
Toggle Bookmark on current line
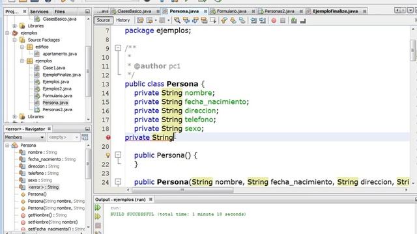click(242, 20)
